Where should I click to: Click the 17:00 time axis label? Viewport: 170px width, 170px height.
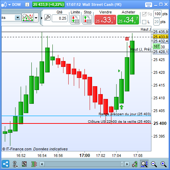pyautogui.click(x=84, y=156)
